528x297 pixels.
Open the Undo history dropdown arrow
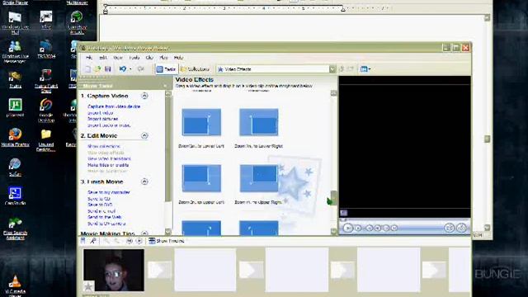tap(130, 69)
